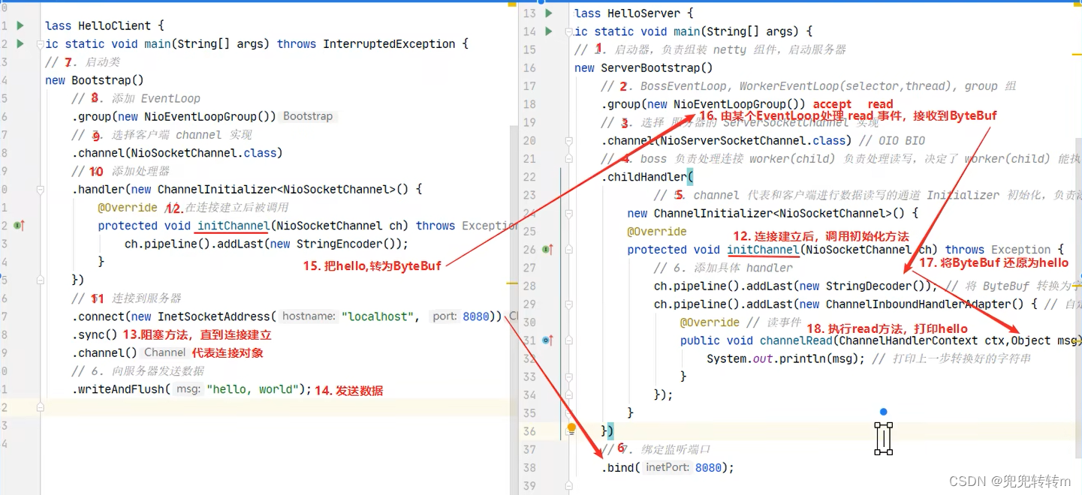Click 8080 port value in .bind()

pos(708,467)
